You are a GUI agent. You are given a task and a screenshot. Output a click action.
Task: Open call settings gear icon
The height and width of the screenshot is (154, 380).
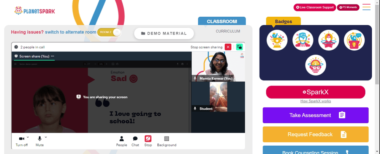[x=16, y=47]
